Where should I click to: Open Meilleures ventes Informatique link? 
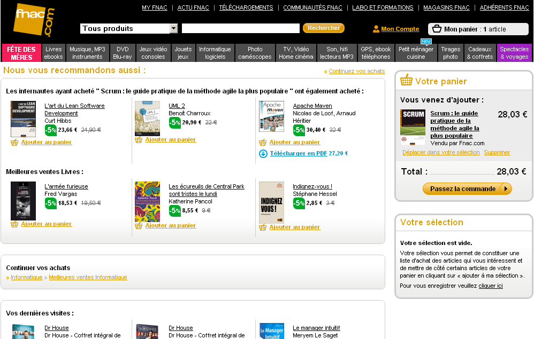(x=88, y=278)
